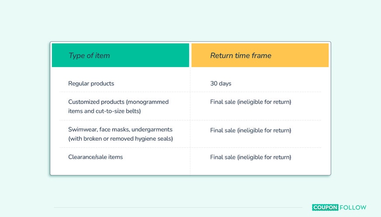The image size is (381, 217).
Task: Select the Return time frame header
Action: [260, 55]
